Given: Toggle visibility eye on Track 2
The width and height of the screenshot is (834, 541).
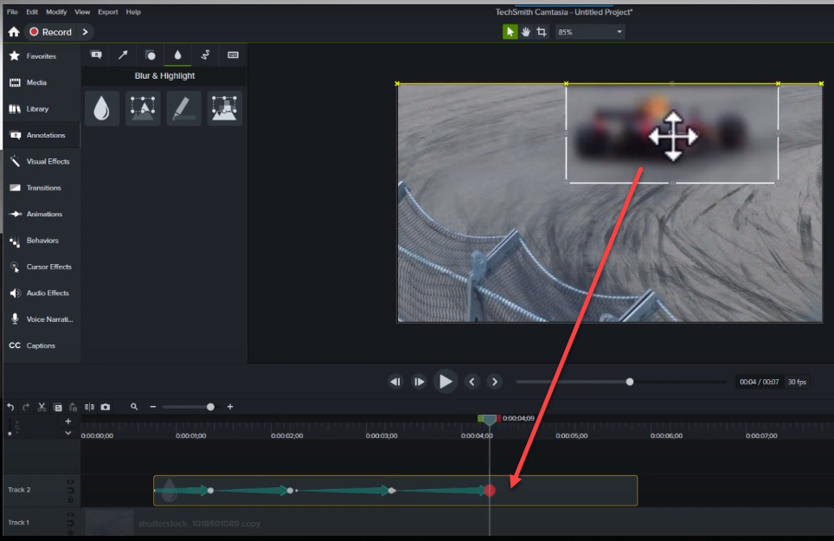Looking at the screenshot, I should [x=70, y=482].
